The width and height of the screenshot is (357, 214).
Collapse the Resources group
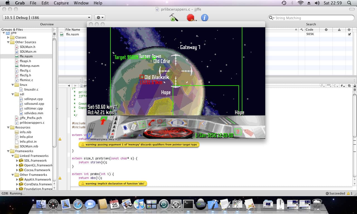pos(8,127)
